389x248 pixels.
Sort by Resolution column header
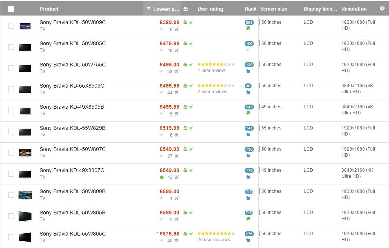tap(354, 9)
